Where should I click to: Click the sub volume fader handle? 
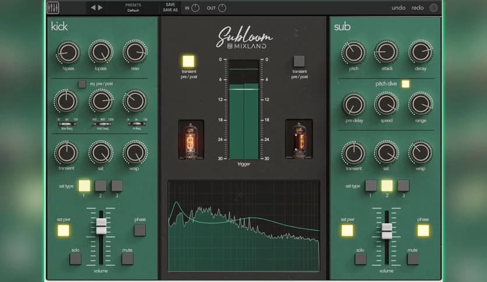387,231
